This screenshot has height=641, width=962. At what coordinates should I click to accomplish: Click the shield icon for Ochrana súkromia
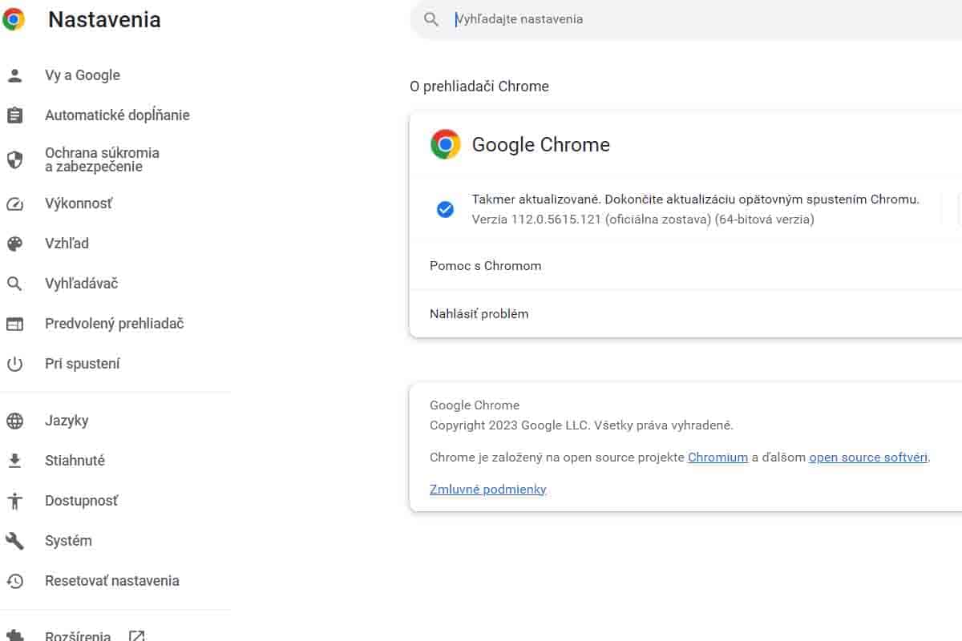14,159
